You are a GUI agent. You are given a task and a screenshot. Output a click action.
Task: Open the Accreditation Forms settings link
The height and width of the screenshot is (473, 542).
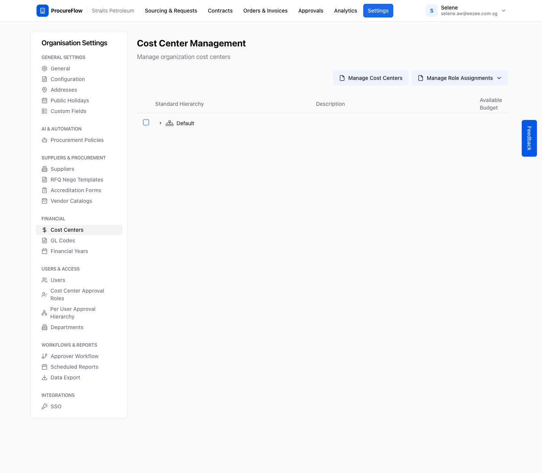79,190
